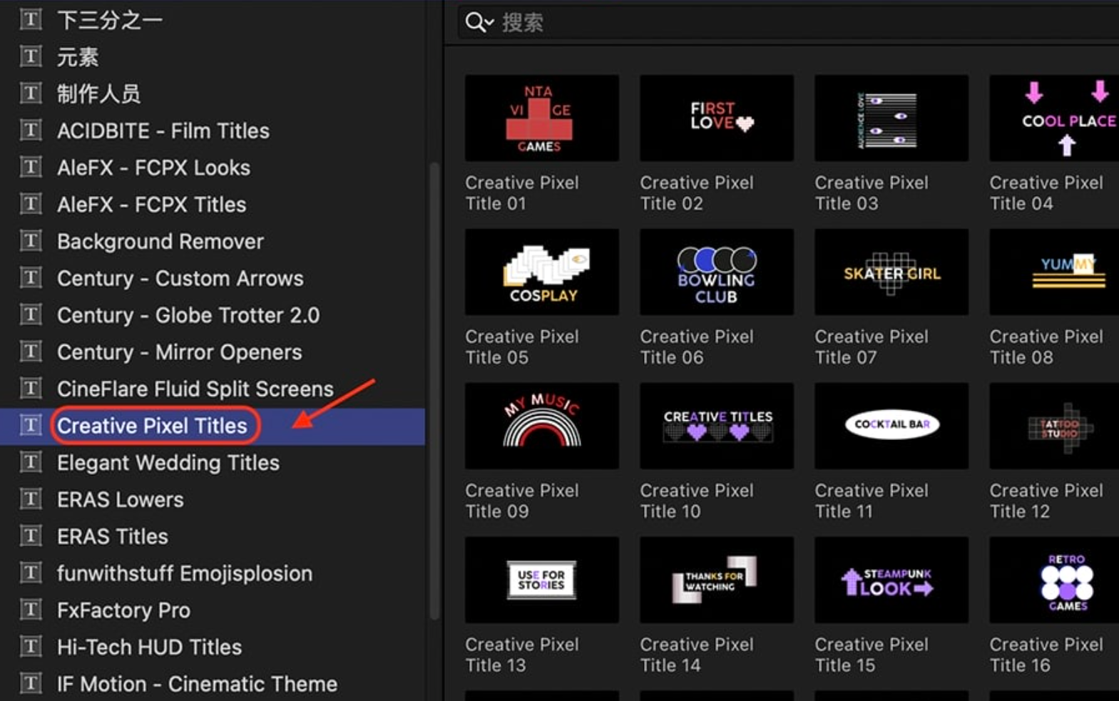Open the Elegant Wedding Titles category

click(168, 463)
